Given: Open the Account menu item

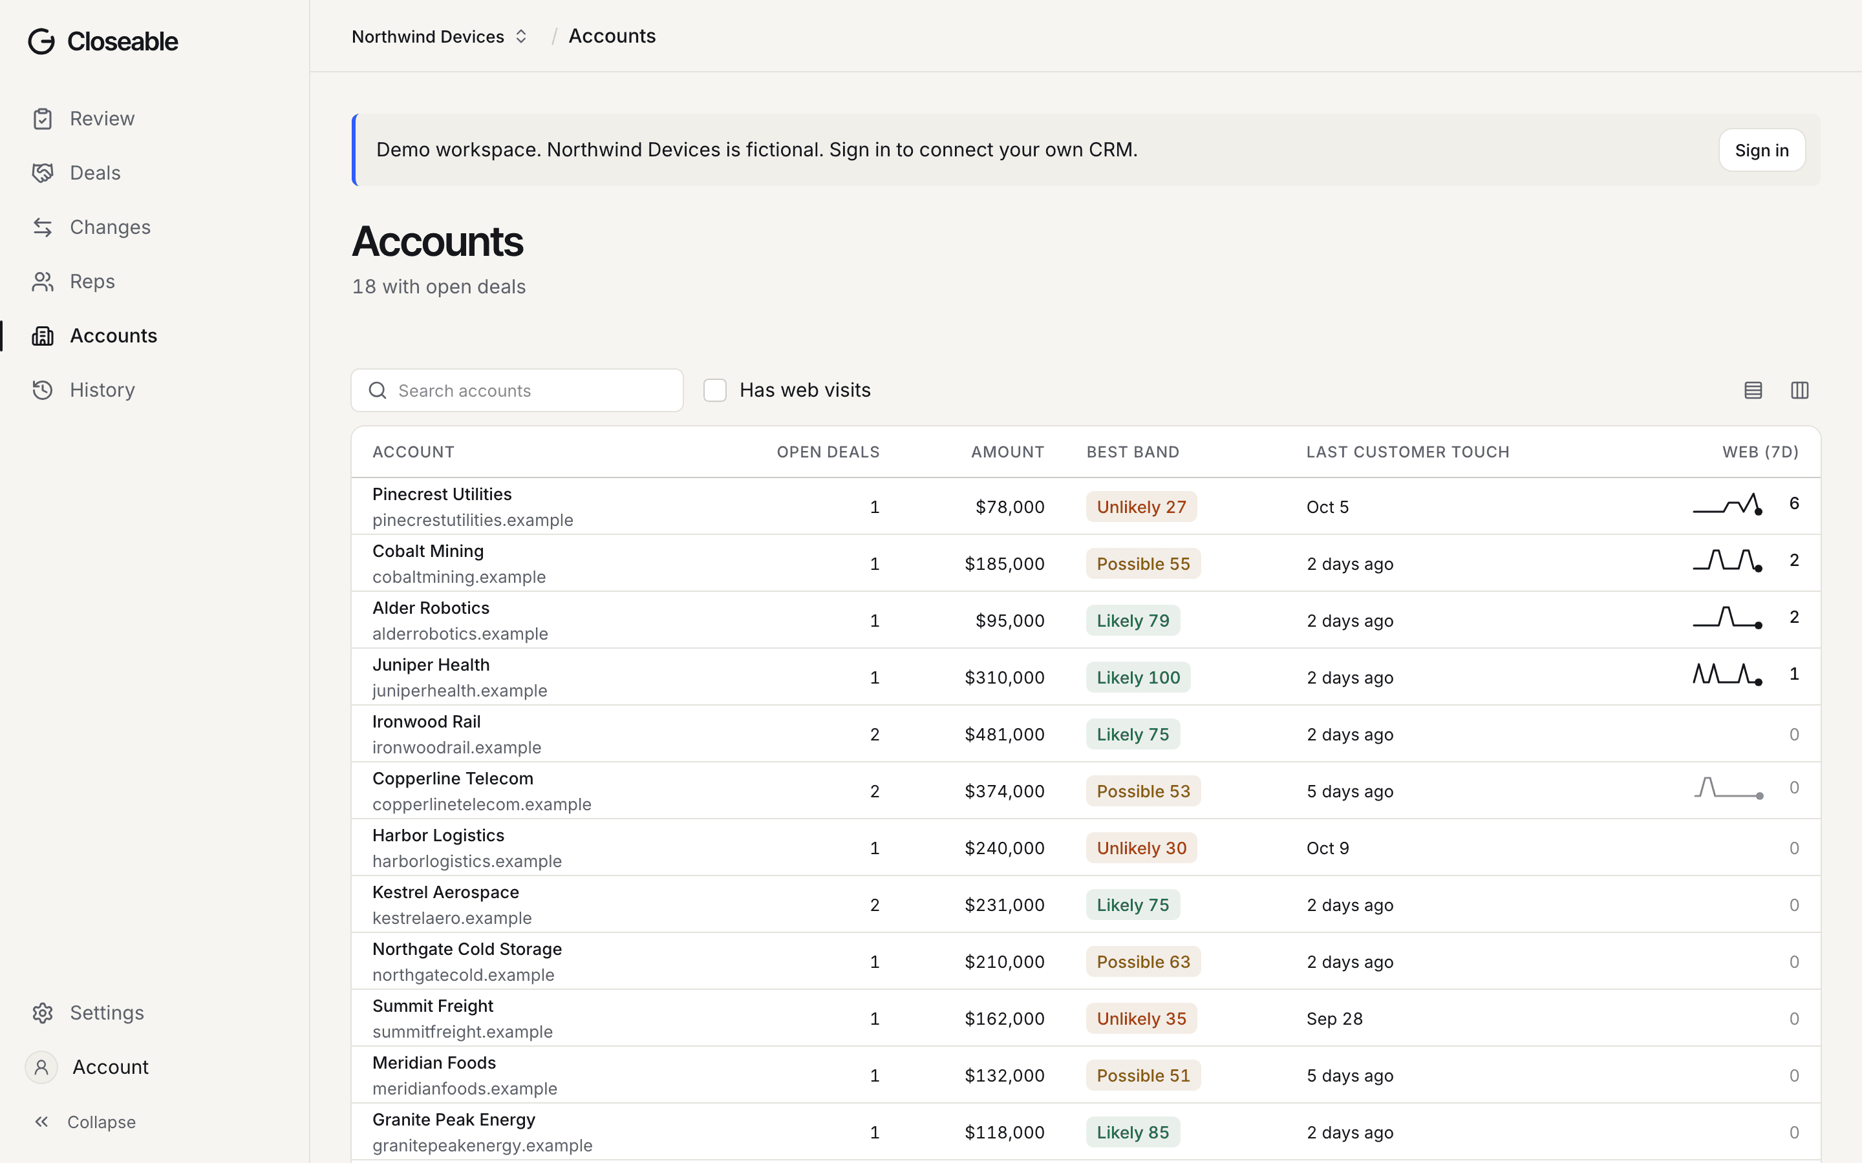Looking at the screenshot, I should 111,1067.
